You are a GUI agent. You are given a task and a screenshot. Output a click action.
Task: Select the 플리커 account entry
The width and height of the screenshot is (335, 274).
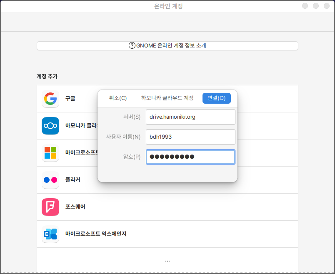tap(73, 180)
